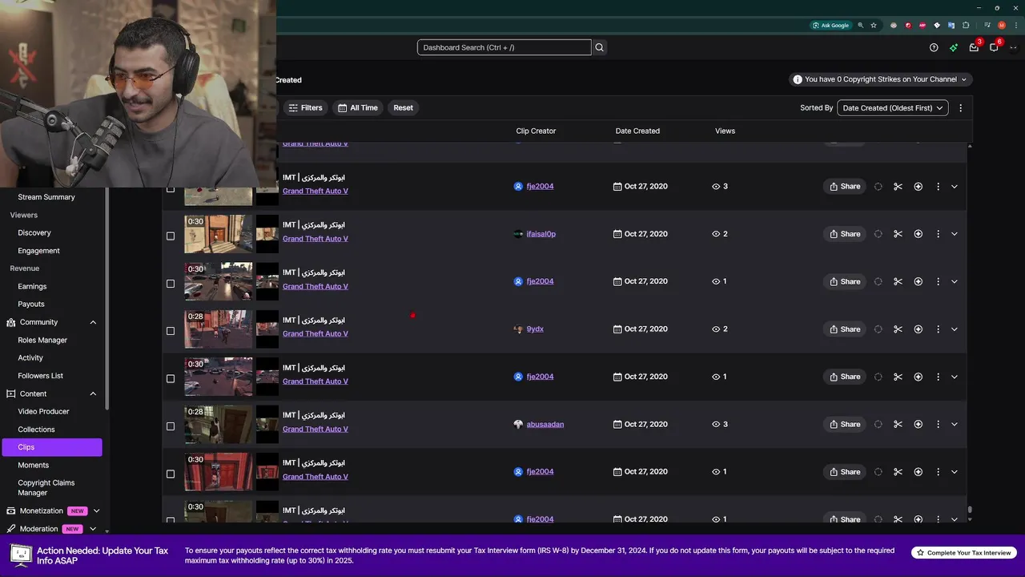Open Moments in sidebar
This screenshot has width=1025, height=577.
click(33, 465)
